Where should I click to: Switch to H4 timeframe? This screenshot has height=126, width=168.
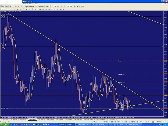55,9
